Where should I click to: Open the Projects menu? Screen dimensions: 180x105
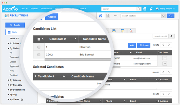coord(34,8)
